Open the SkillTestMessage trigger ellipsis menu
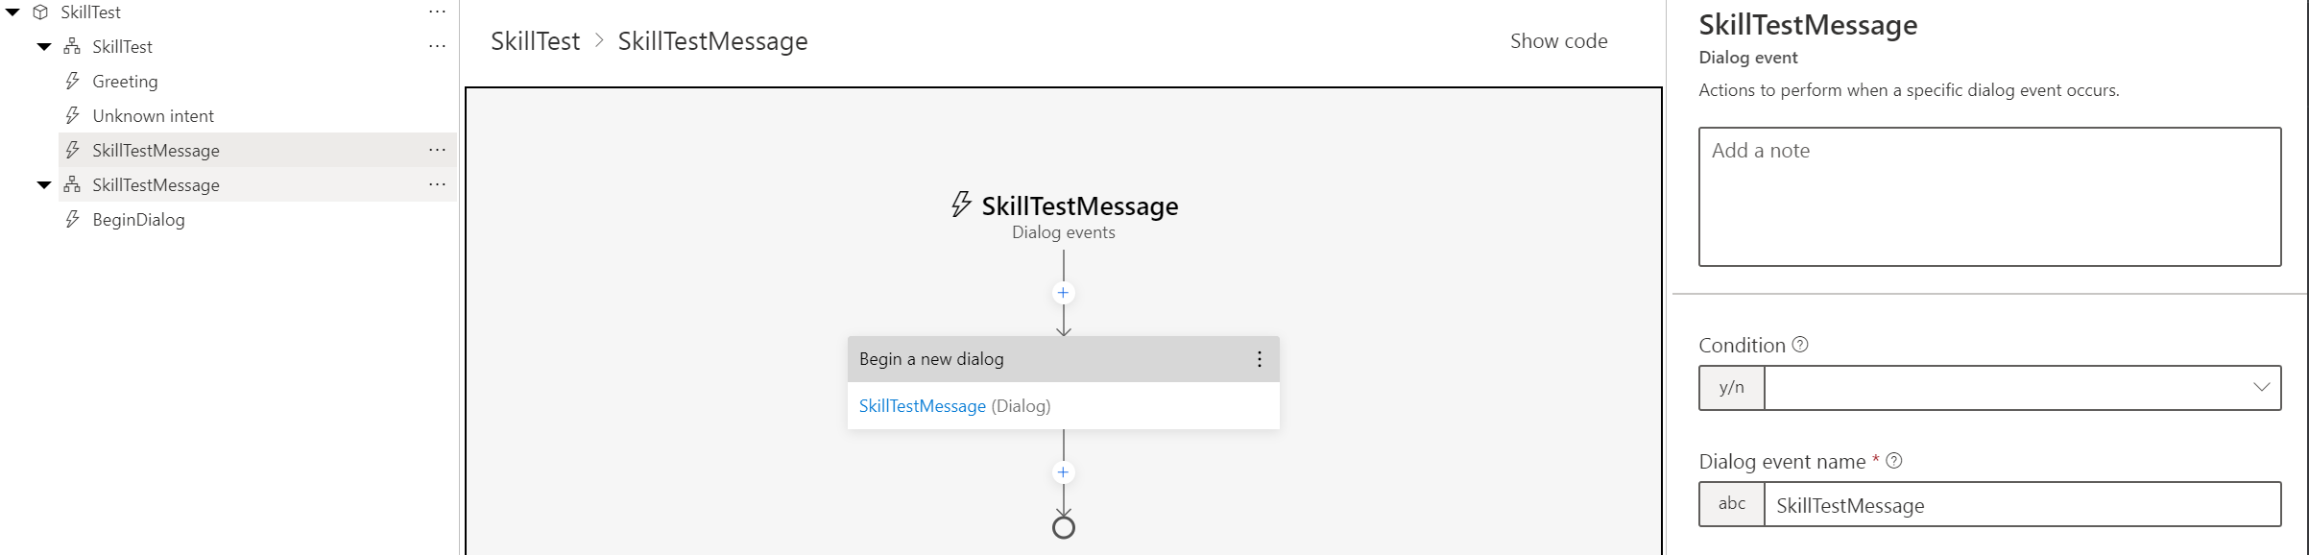The image size is (2309, 555). pyautogui.click(x=438, y=150)
